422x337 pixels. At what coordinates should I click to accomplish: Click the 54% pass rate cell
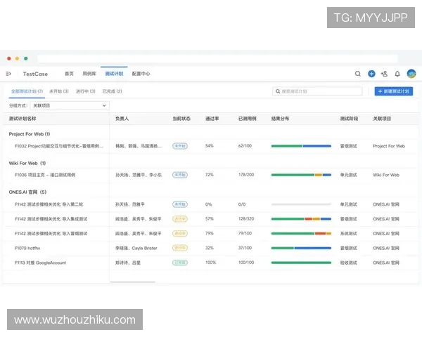210,146
